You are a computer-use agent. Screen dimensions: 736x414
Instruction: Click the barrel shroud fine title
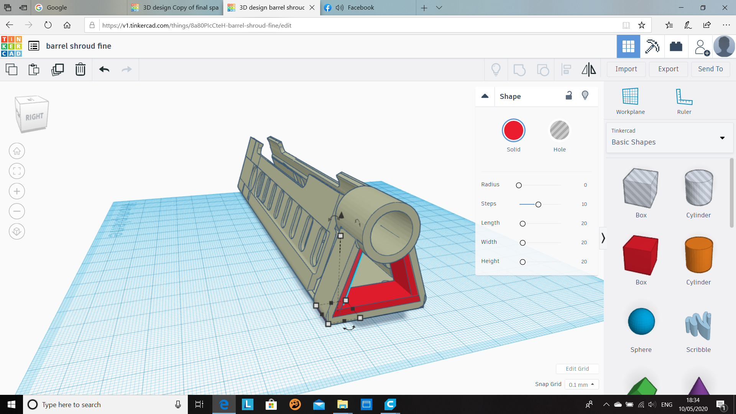[x=79, y=46]
